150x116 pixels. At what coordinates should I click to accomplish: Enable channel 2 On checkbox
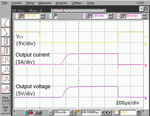[x=55, y=17]
